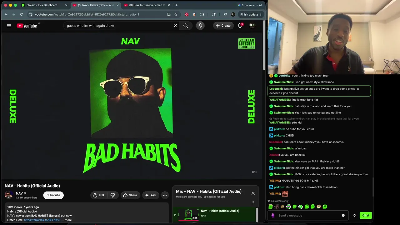Open the YouTube notifications bell
Image resolution: width=400 pixels, height=225 pixels.
(x=240, y=26)
